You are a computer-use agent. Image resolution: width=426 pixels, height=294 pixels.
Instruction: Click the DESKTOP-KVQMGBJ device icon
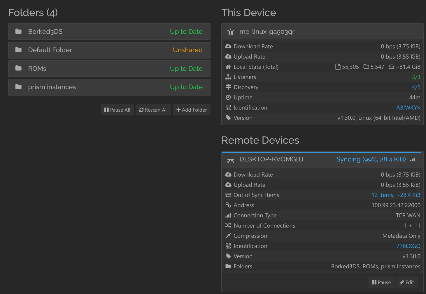[231, 160]
